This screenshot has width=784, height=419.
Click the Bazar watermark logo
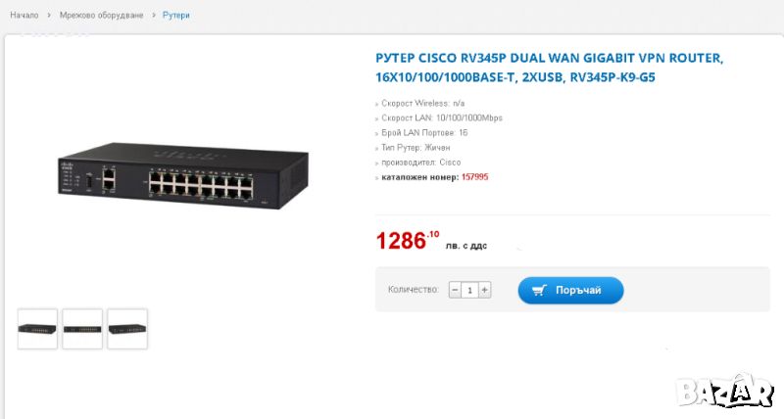coord(724,391)
